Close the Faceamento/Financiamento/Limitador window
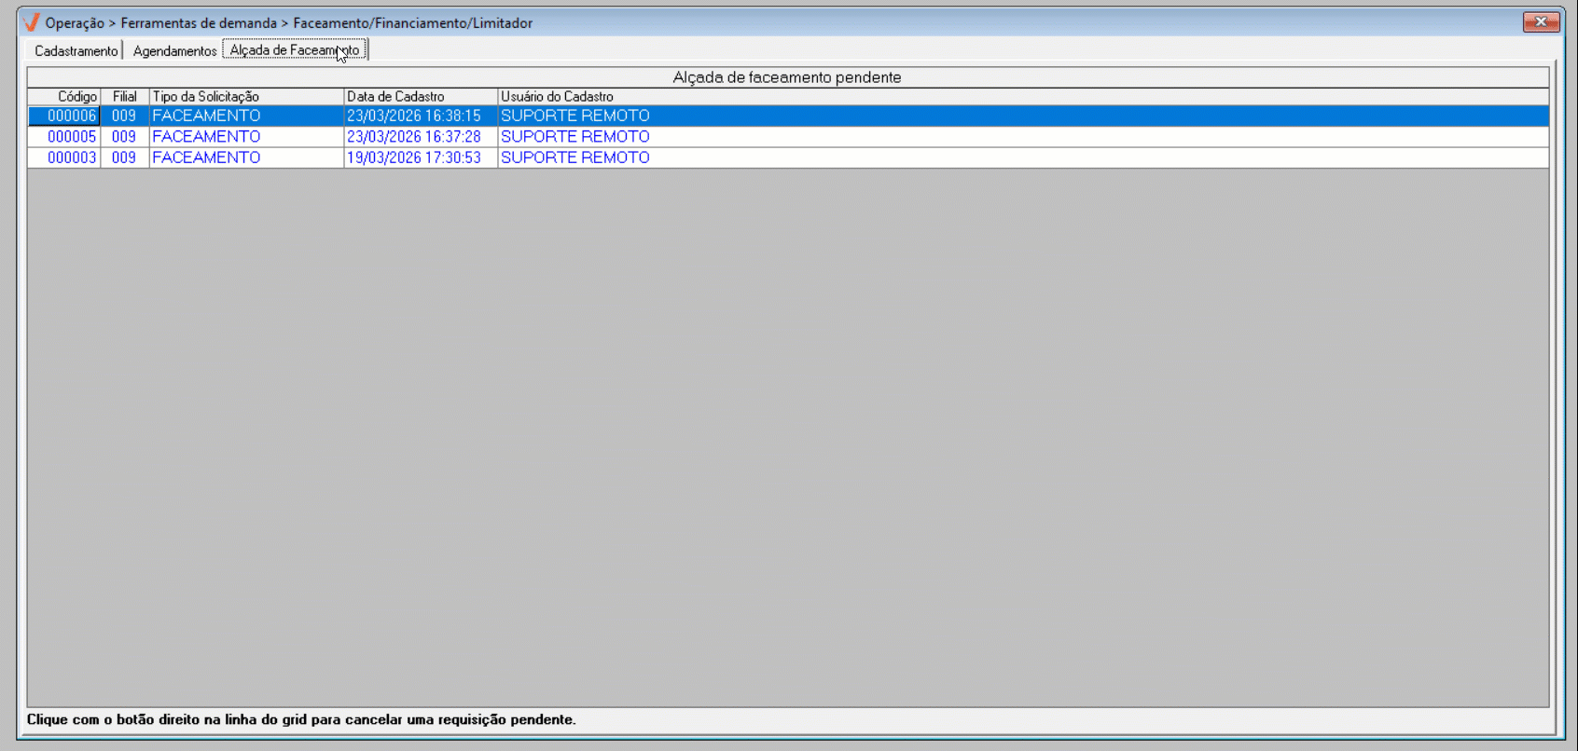This screenshot has width=1578, height=751. (x=1541, y=21)
